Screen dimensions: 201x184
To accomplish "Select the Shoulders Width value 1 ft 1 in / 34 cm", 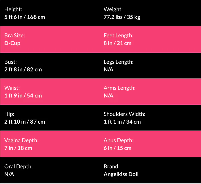I will tap(122, 122).
